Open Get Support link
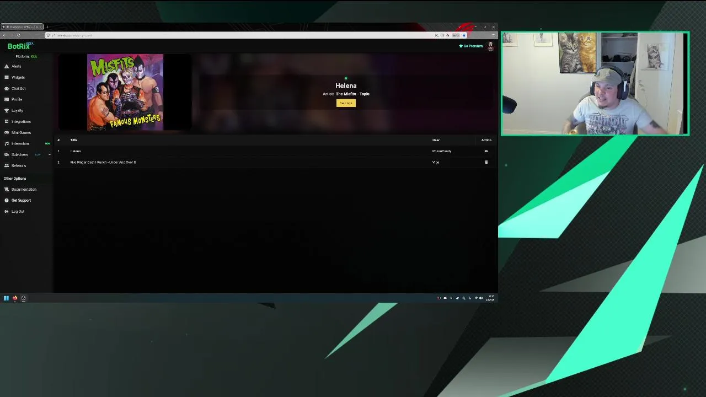This screenshot has height=397, width=706. tap(21, 200)
